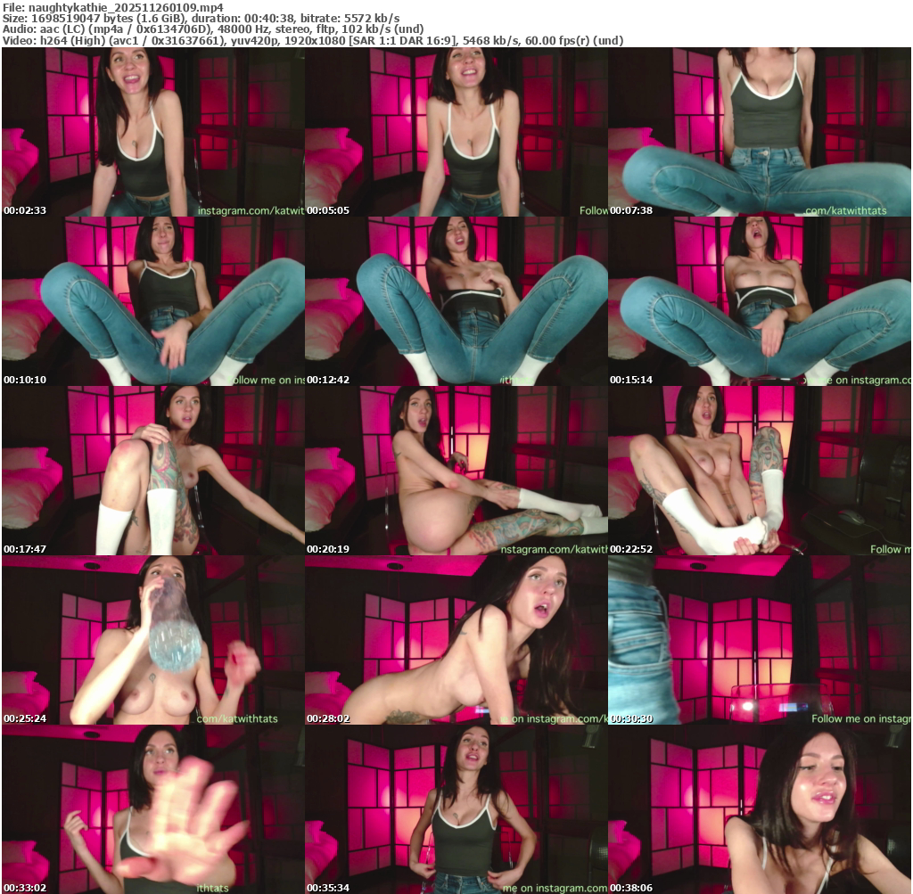Open the 00:15:14 preview thumbnail
Screen dimensions: 913x894
pyautogui.click(x=760, y=301)
